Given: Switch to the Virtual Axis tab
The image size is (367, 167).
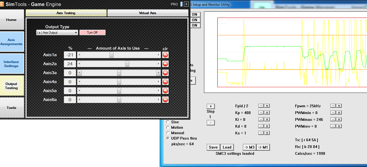Looking at the screenshot, I should [x=148, y=13].
